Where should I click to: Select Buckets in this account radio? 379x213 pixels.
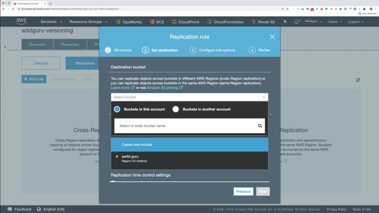[x=117, y=109]
